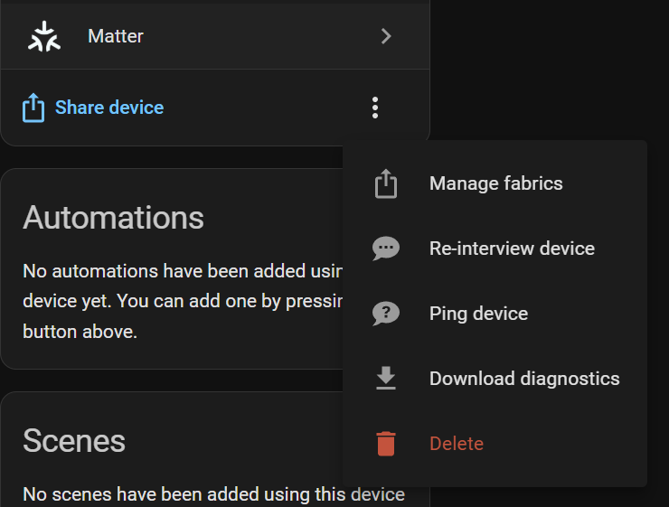Click the Re-interview device chat bubble icon
Screen dimensions: 669x507
point(386,249)
